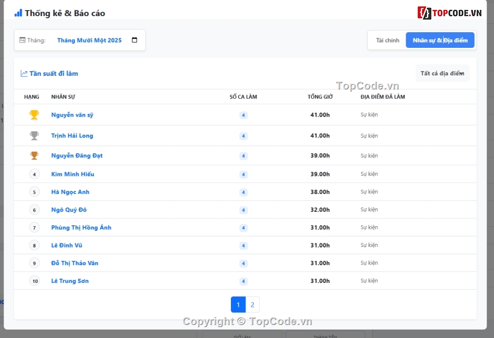Click the bronze trophy icon for rank three
The image size is (494, 338).
[x=34, y=155]
